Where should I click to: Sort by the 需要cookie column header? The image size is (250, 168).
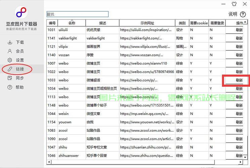coord(199,23)
